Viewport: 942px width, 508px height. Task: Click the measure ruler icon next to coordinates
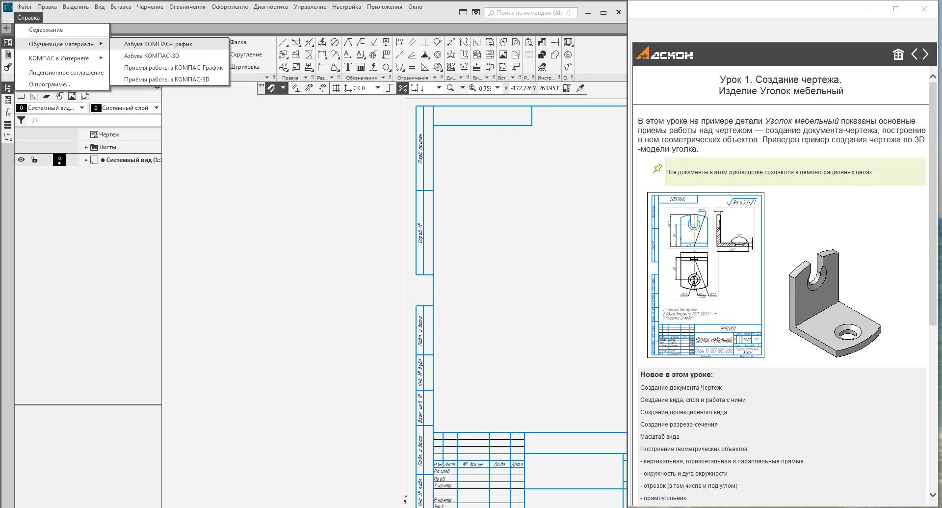click(x=567, y=88)
